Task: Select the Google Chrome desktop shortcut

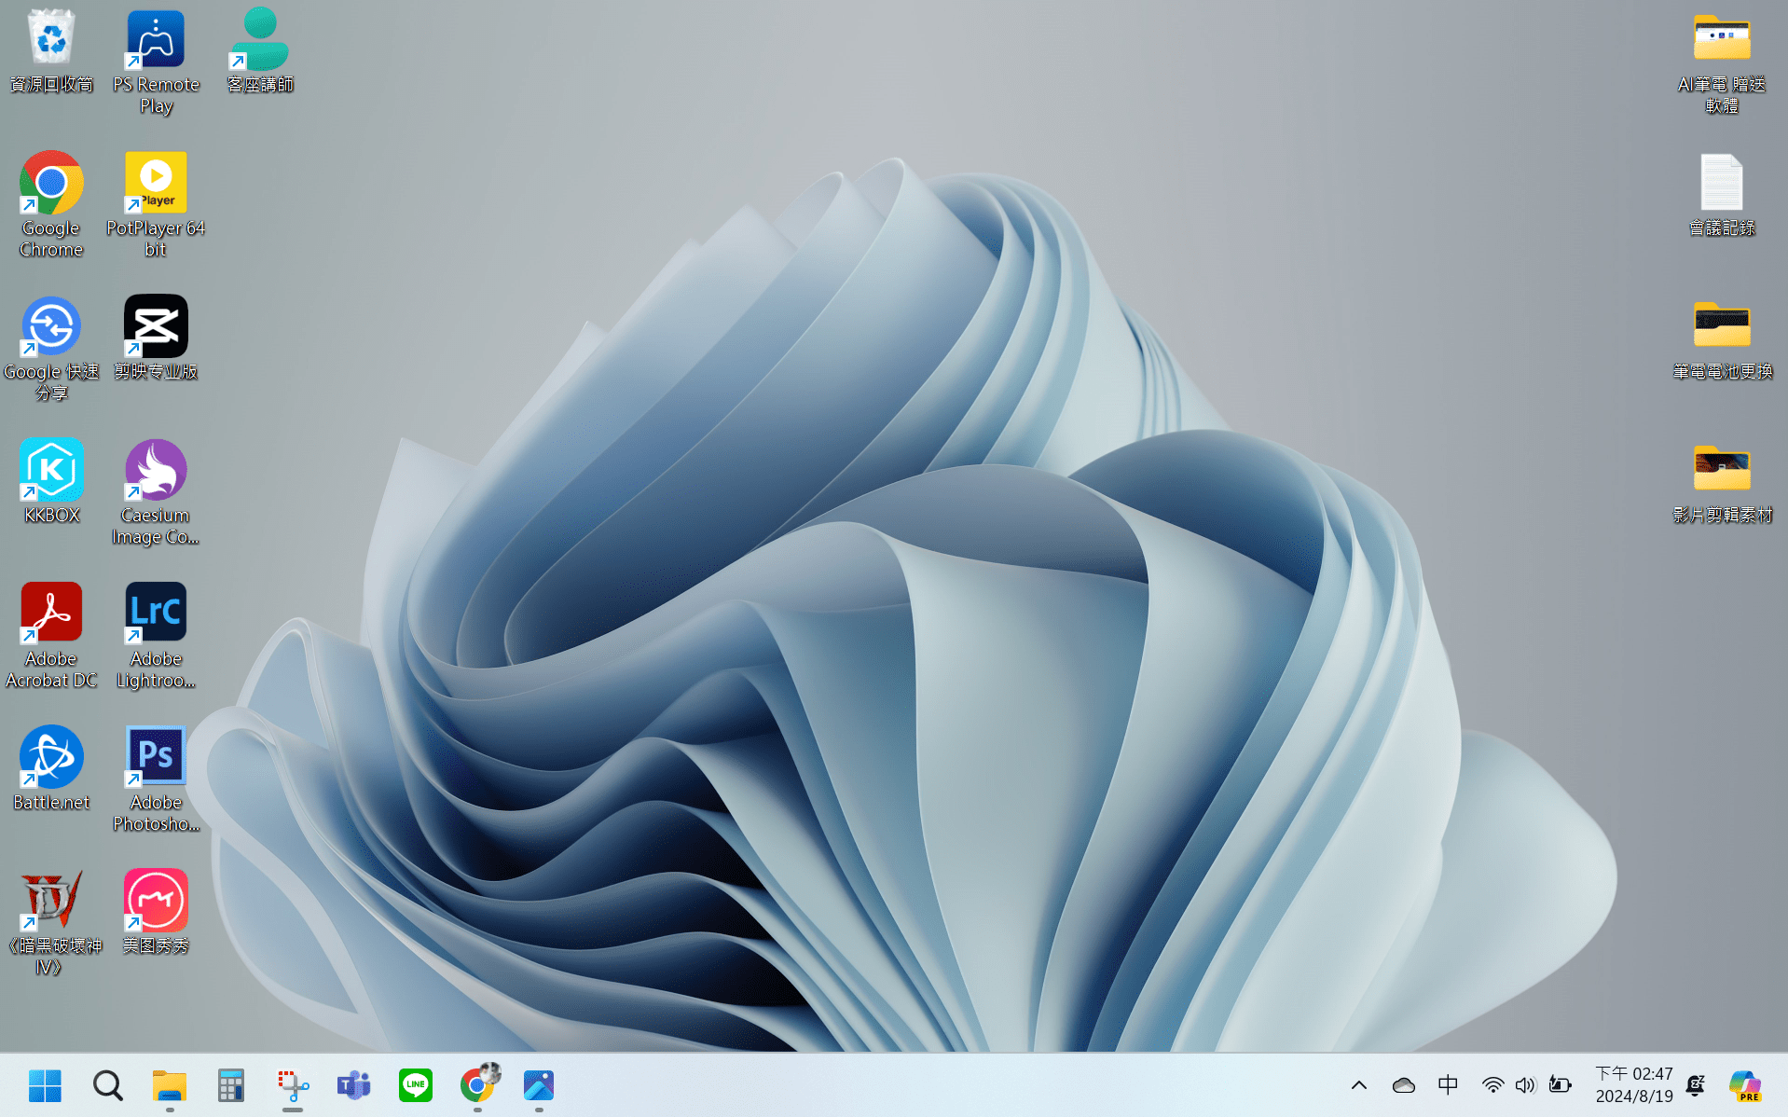Action: coord(51,184)
